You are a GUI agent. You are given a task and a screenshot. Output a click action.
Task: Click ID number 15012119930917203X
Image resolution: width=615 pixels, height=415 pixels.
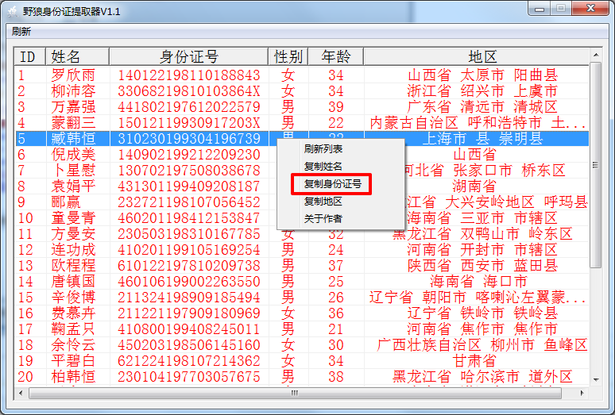tap(189, 122)
